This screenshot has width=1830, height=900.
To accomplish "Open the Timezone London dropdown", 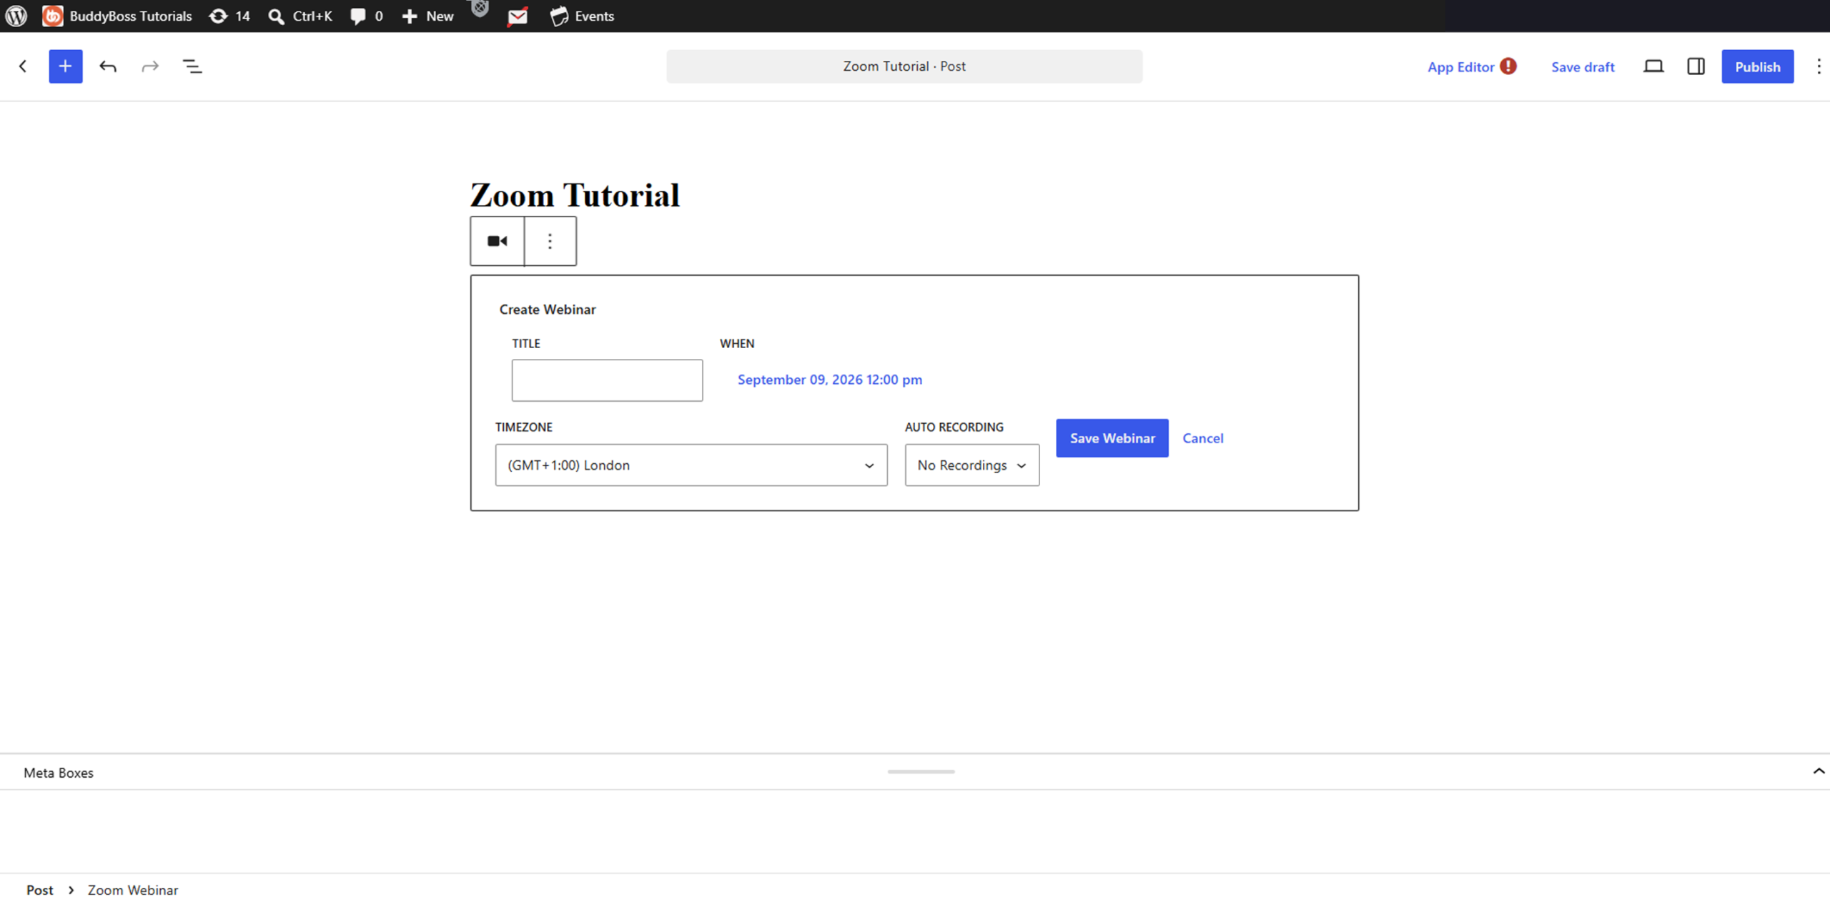I will pos(691,465).
